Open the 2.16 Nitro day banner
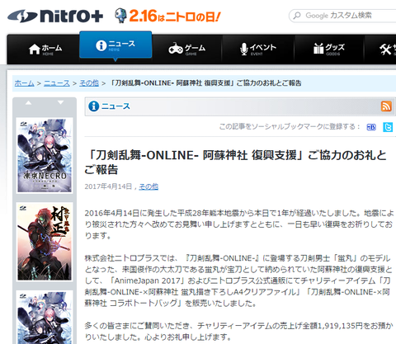Viewport: 396px width, 344px height. click(x=167, y=16)
